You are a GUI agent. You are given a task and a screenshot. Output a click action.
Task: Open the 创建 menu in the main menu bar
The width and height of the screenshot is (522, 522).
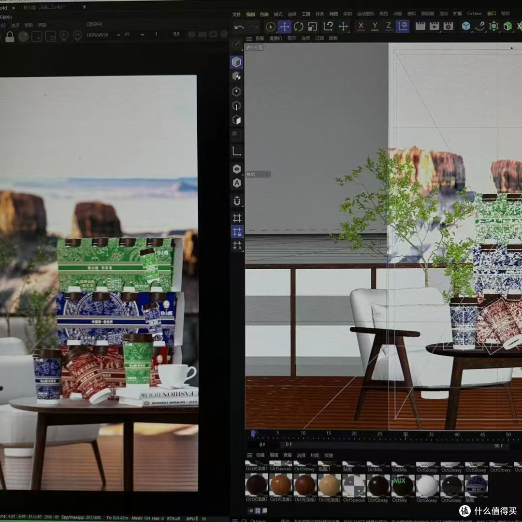(x=264, y=14)
